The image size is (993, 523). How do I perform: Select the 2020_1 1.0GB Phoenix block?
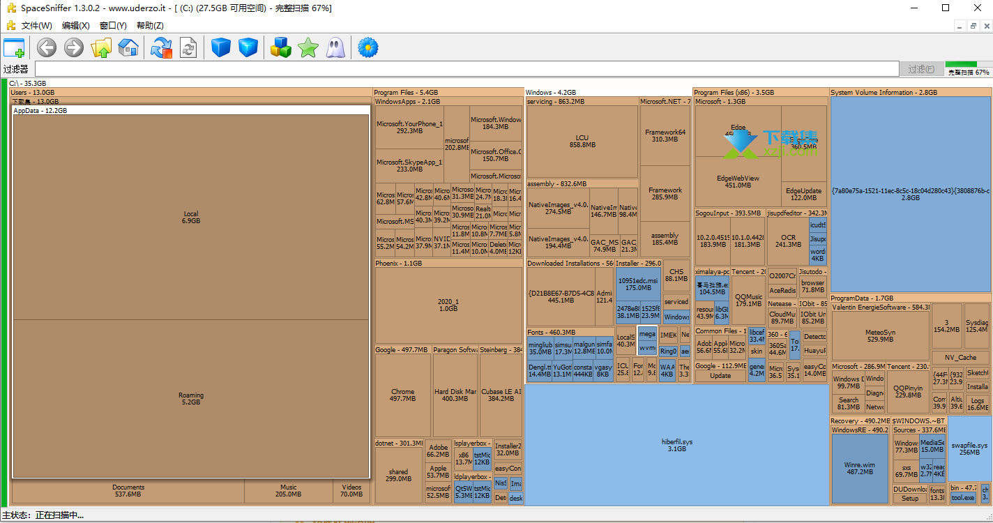[x=448, y=305]
